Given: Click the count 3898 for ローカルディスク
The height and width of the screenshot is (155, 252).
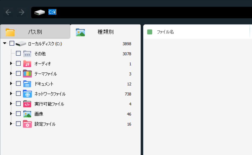Looking at the screenshot, I should pos(127,44).
